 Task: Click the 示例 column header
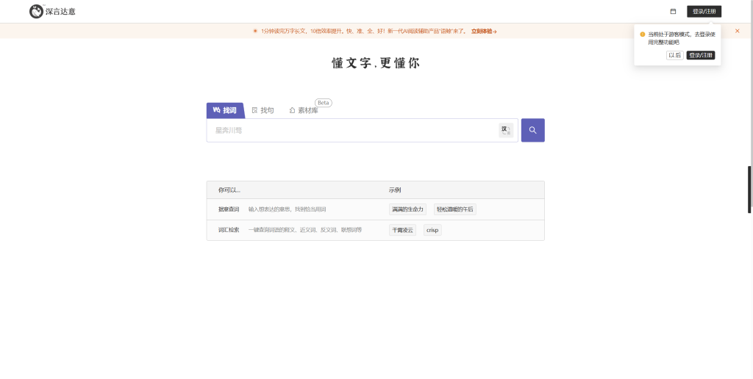395,190
